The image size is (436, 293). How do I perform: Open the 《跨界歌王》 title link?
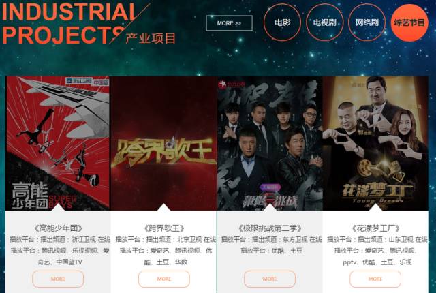(164, 228)
